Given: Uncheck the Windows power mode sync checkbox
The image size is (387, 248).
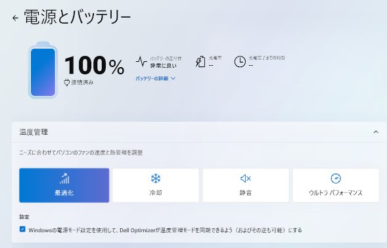Looking at the screenshot, I should coord(22,229).
